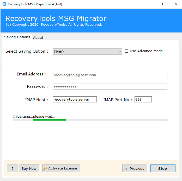
Task: Close the MSG Migrator window
Action: point(176,4)
